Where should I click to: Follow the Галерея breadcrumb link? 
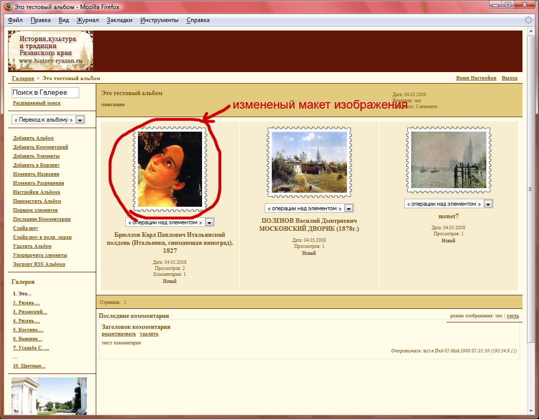[x=23, y=78]
